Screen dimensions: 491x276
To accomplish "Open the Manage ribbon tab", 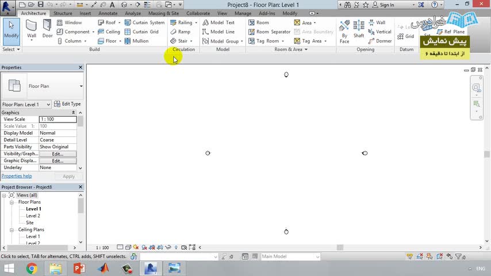I will [243, 13].
